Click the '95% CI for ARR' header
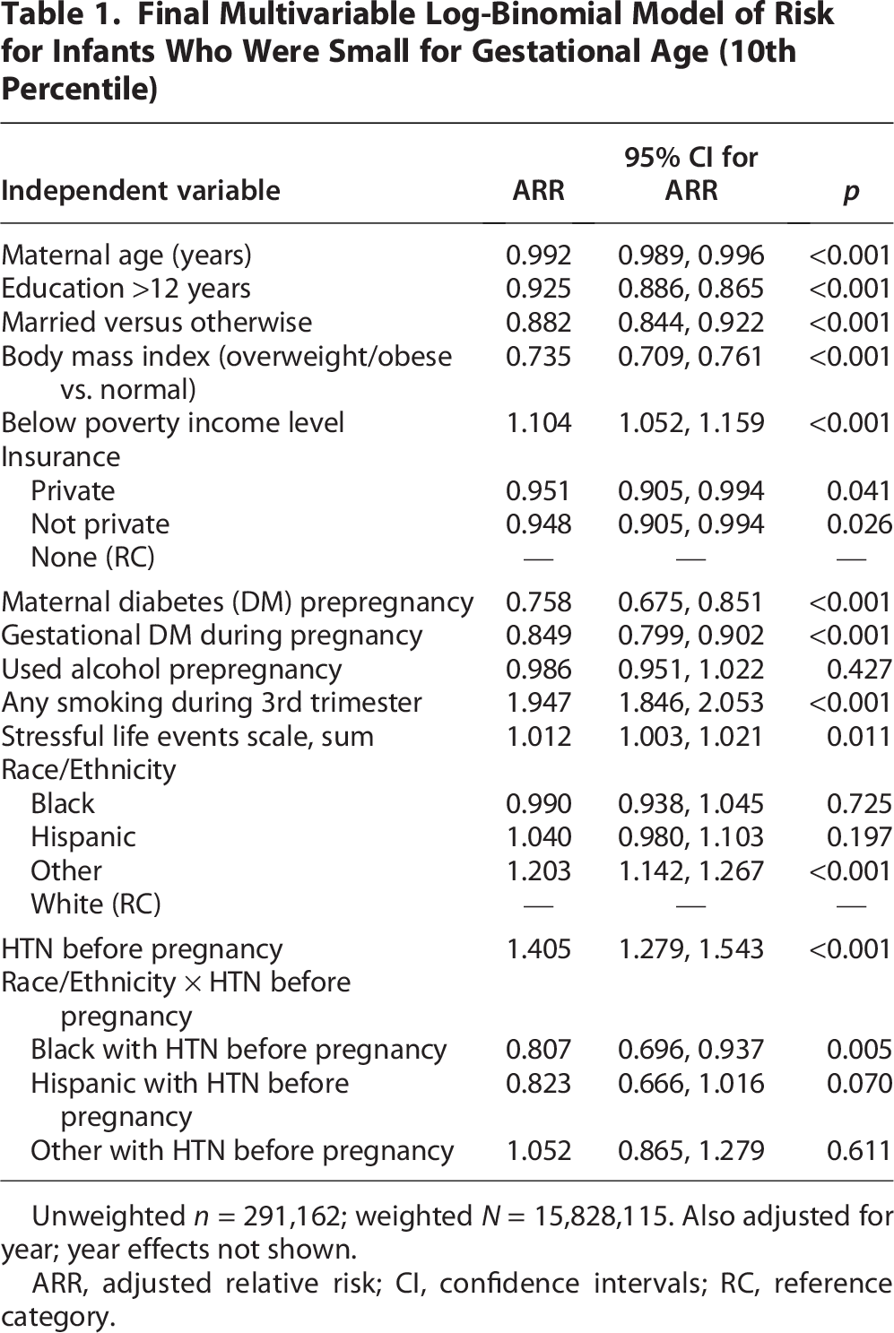894x1333 pixels. (x=691, y=174)
